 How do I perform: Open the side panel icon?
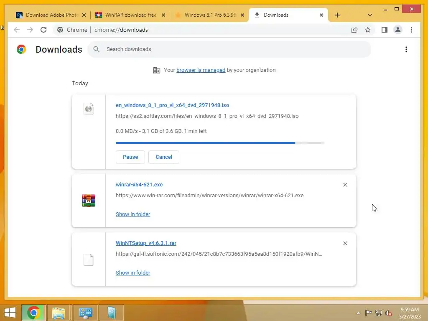pos(385,30)
